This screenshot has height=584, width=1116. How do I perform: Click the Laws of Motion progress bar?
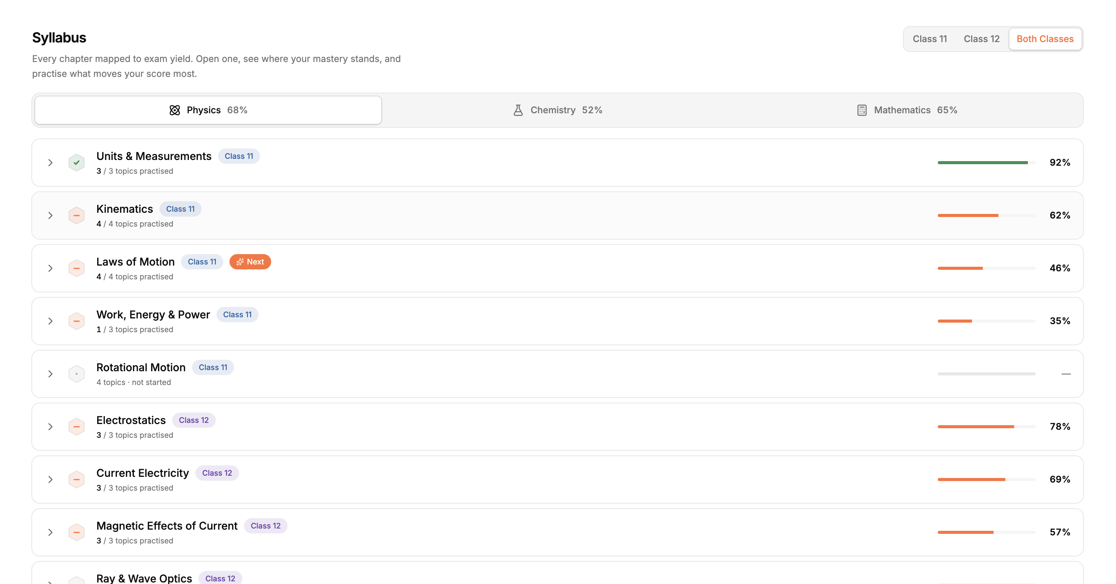(986, 268)
